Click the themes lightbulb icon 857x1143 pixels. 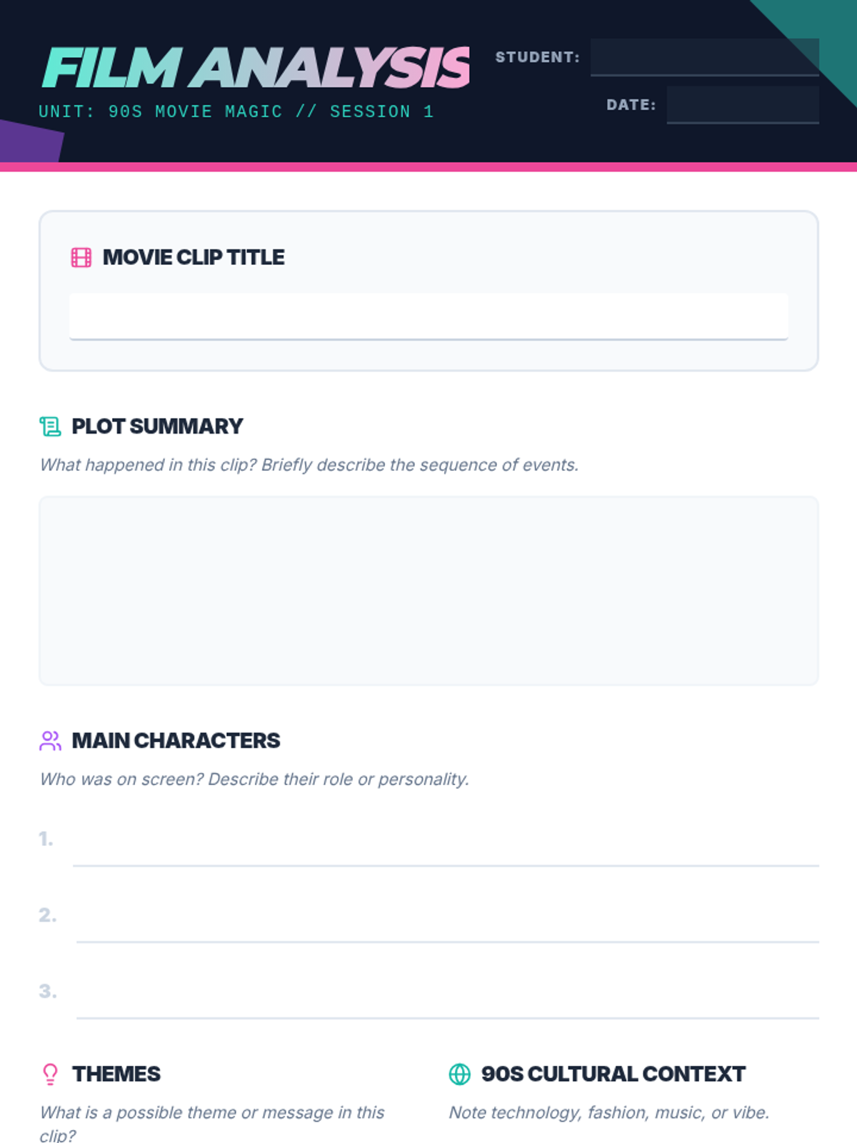[50, 1074]
